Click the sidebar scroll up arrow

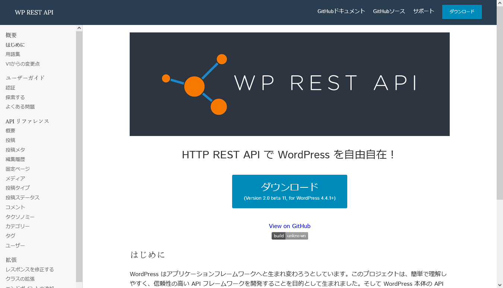click(x=79, y=28)
